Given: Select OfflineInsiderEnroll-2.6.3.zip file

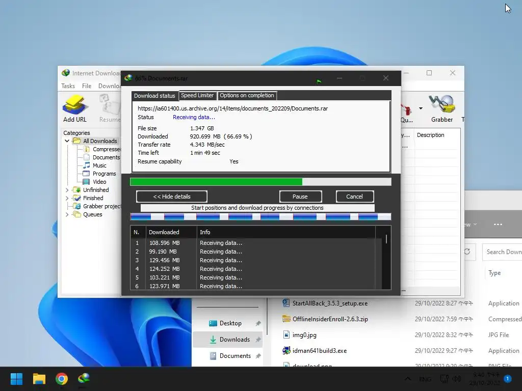Looking at the screenshot, I should 330,319.
